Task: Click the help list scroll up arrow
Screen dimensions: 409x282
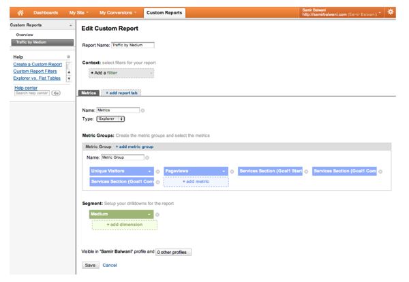Action: [69, 72]
